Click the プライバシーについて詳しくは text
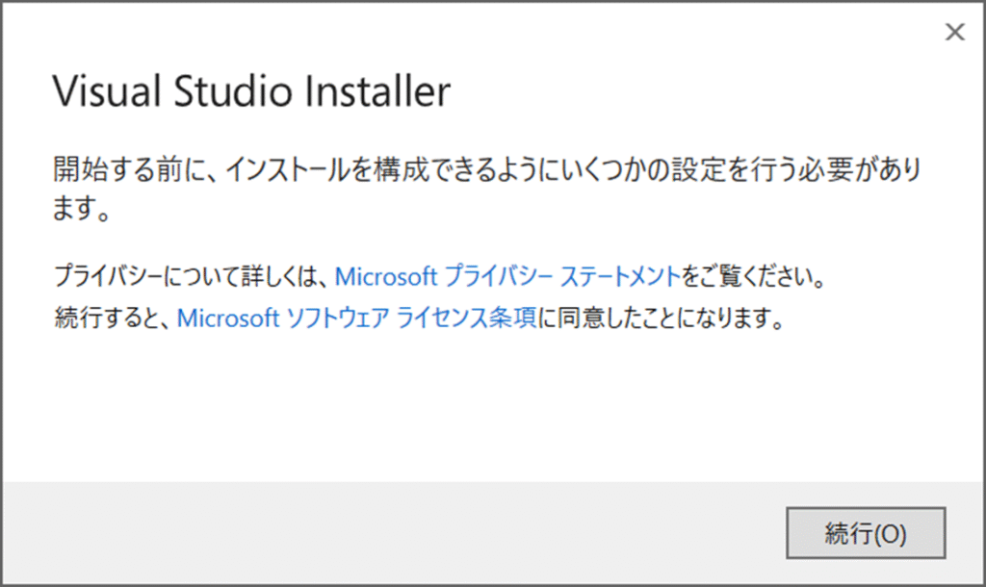The image size is (986, 587). [191, 276]
